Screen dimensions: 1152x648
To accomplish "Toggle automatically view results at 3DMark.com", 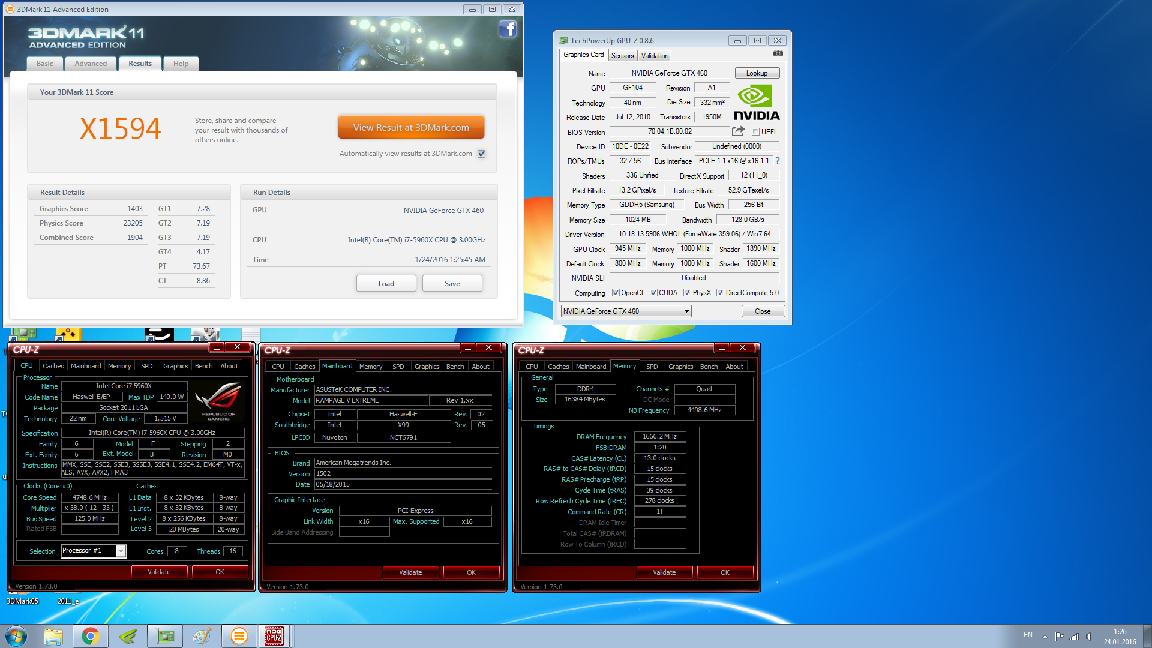I will tap(481, 154).
